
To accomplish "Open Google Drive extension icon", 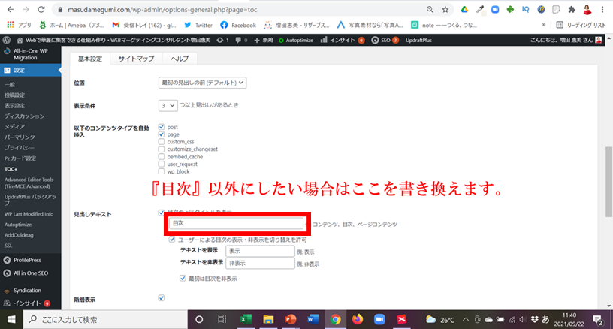I will tap(464, 9).
